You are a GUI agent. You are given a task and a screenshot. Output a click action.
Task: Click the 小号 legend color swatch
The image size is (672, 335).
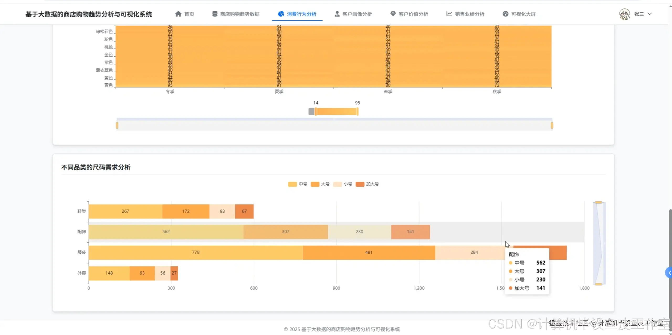[337, 184]
